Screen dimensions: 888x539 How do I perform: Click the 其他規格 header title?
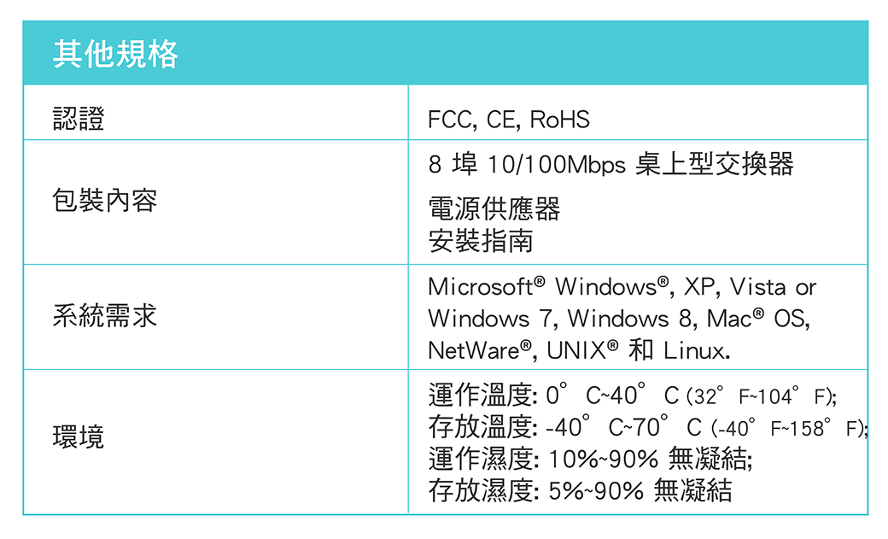pos(115,55)
